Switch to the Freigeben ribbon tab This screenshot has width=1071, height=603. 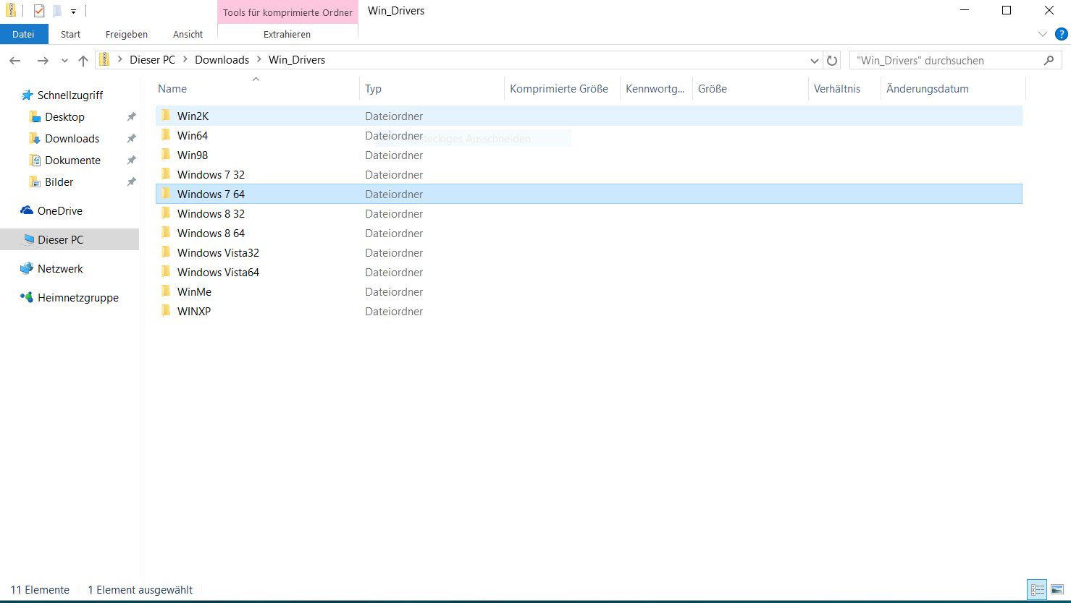point(127,34)
